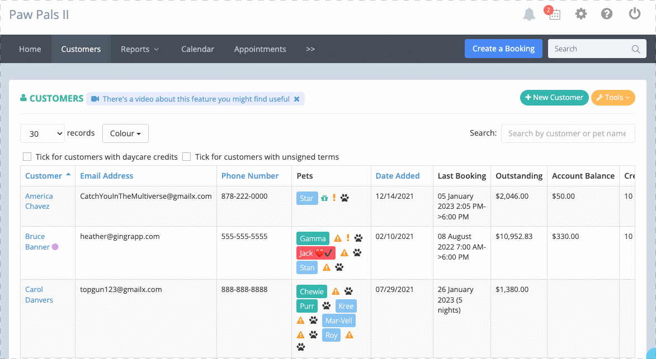
Task: Click the paw icon in Star's row
Action: click(344, 198)
